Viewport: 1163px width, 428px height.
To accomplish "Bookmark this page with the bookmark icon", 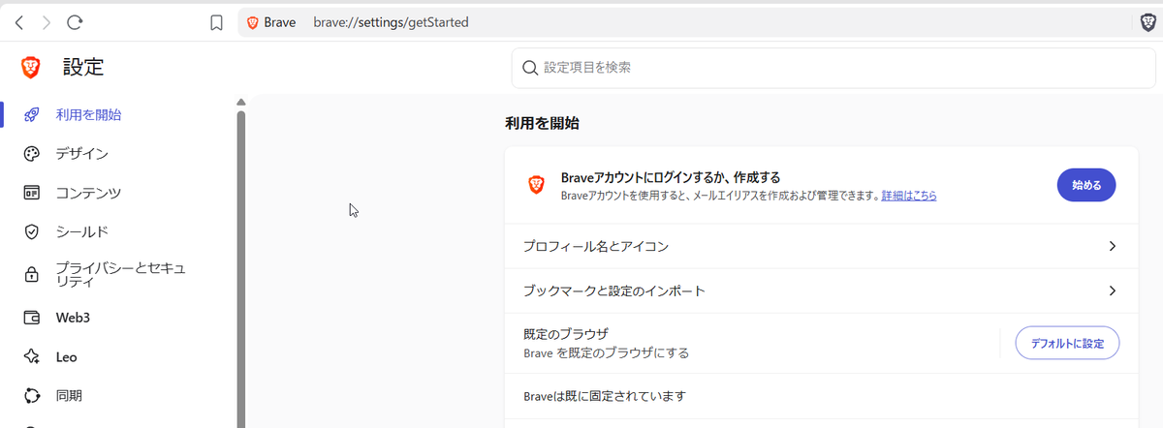I will coord(217,22).
